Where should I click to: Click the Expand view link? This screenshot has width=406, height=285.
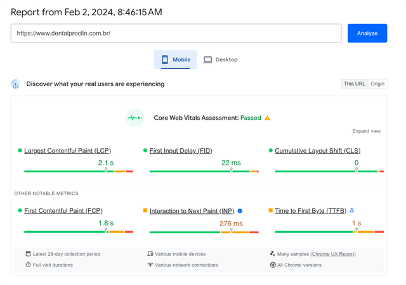pyautogui.click(x=367, y=131)
